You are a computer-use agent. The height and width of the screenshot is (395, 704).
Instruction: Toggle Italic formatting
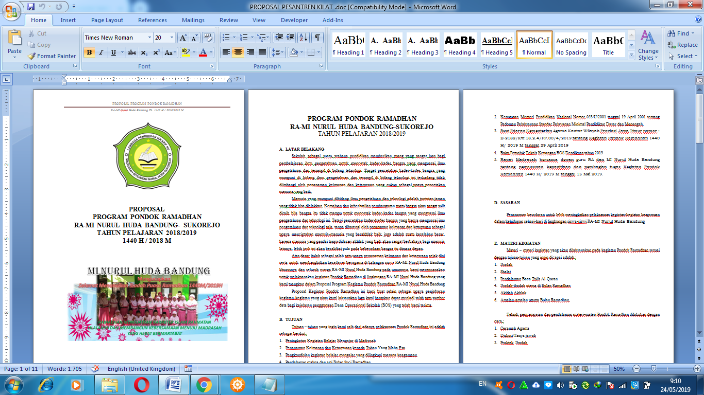(101, 52)
